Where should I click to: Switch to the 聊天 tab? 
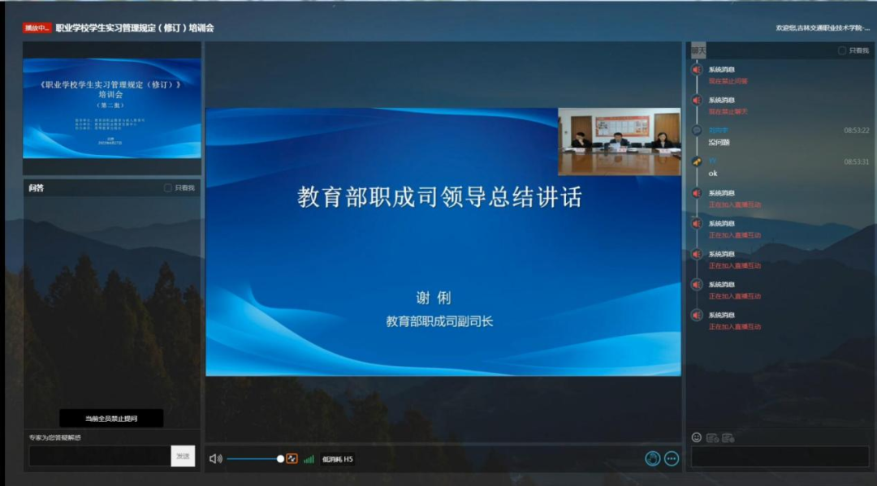tap(698, 51)
